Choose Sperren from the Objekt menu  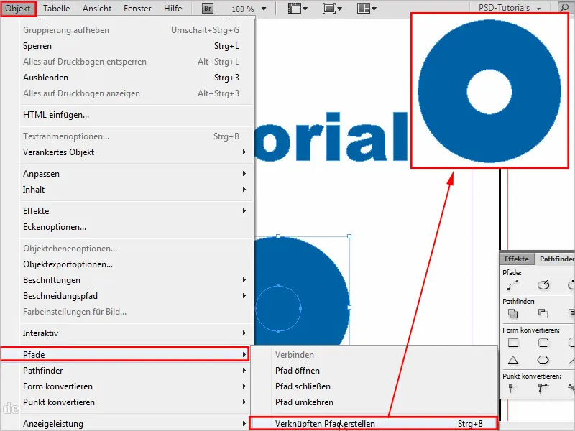[x=137, y=46]
